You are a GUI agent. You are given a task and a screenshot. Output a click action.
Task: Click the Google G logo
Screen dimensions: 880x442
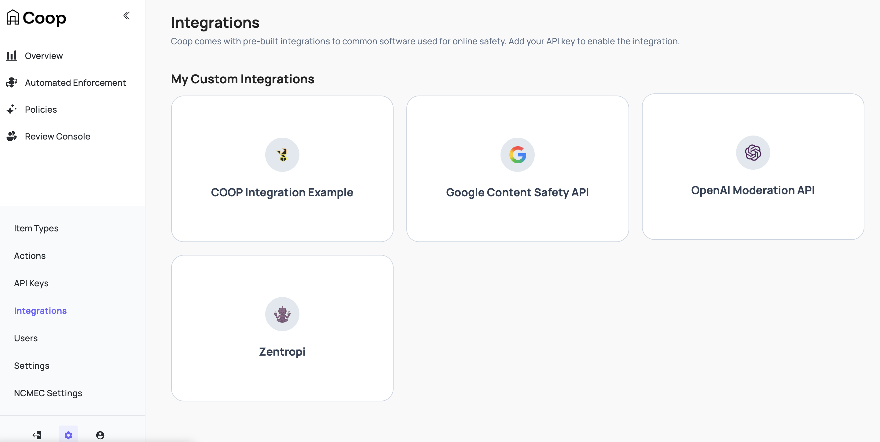518,155
